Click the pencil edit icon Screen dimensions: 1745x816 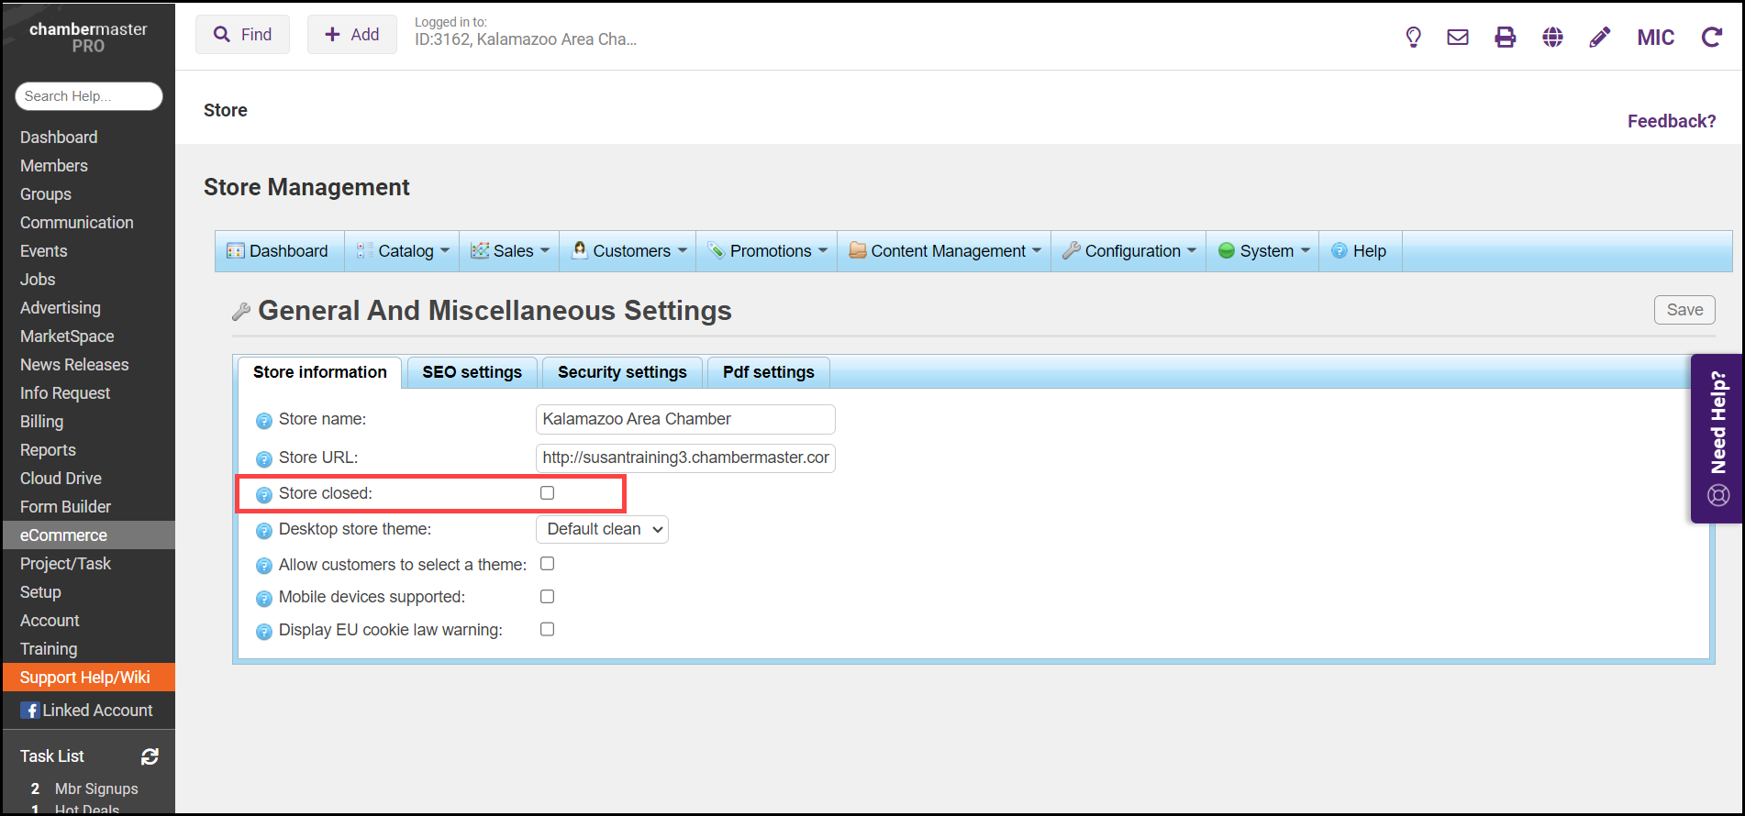[1599, 37]
